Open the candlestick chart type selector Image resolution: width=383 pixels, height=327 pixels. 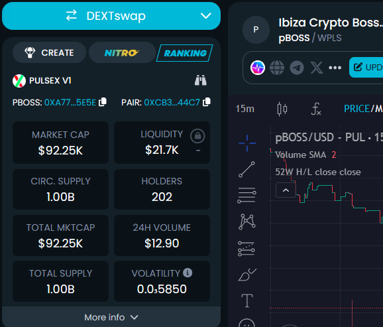282,109
